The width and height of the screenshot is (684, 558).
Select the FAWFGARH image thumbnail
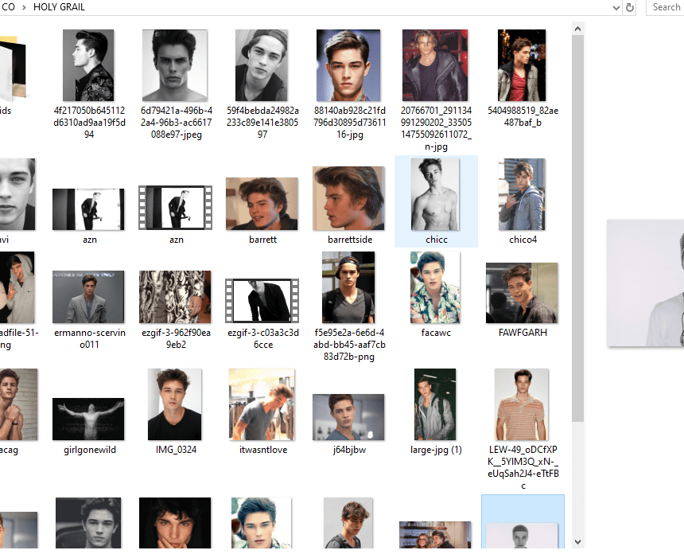(523, 300)
